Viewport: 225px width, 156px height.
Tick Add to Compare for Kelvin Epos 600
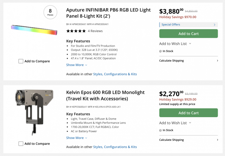click(x=21, y=144)
